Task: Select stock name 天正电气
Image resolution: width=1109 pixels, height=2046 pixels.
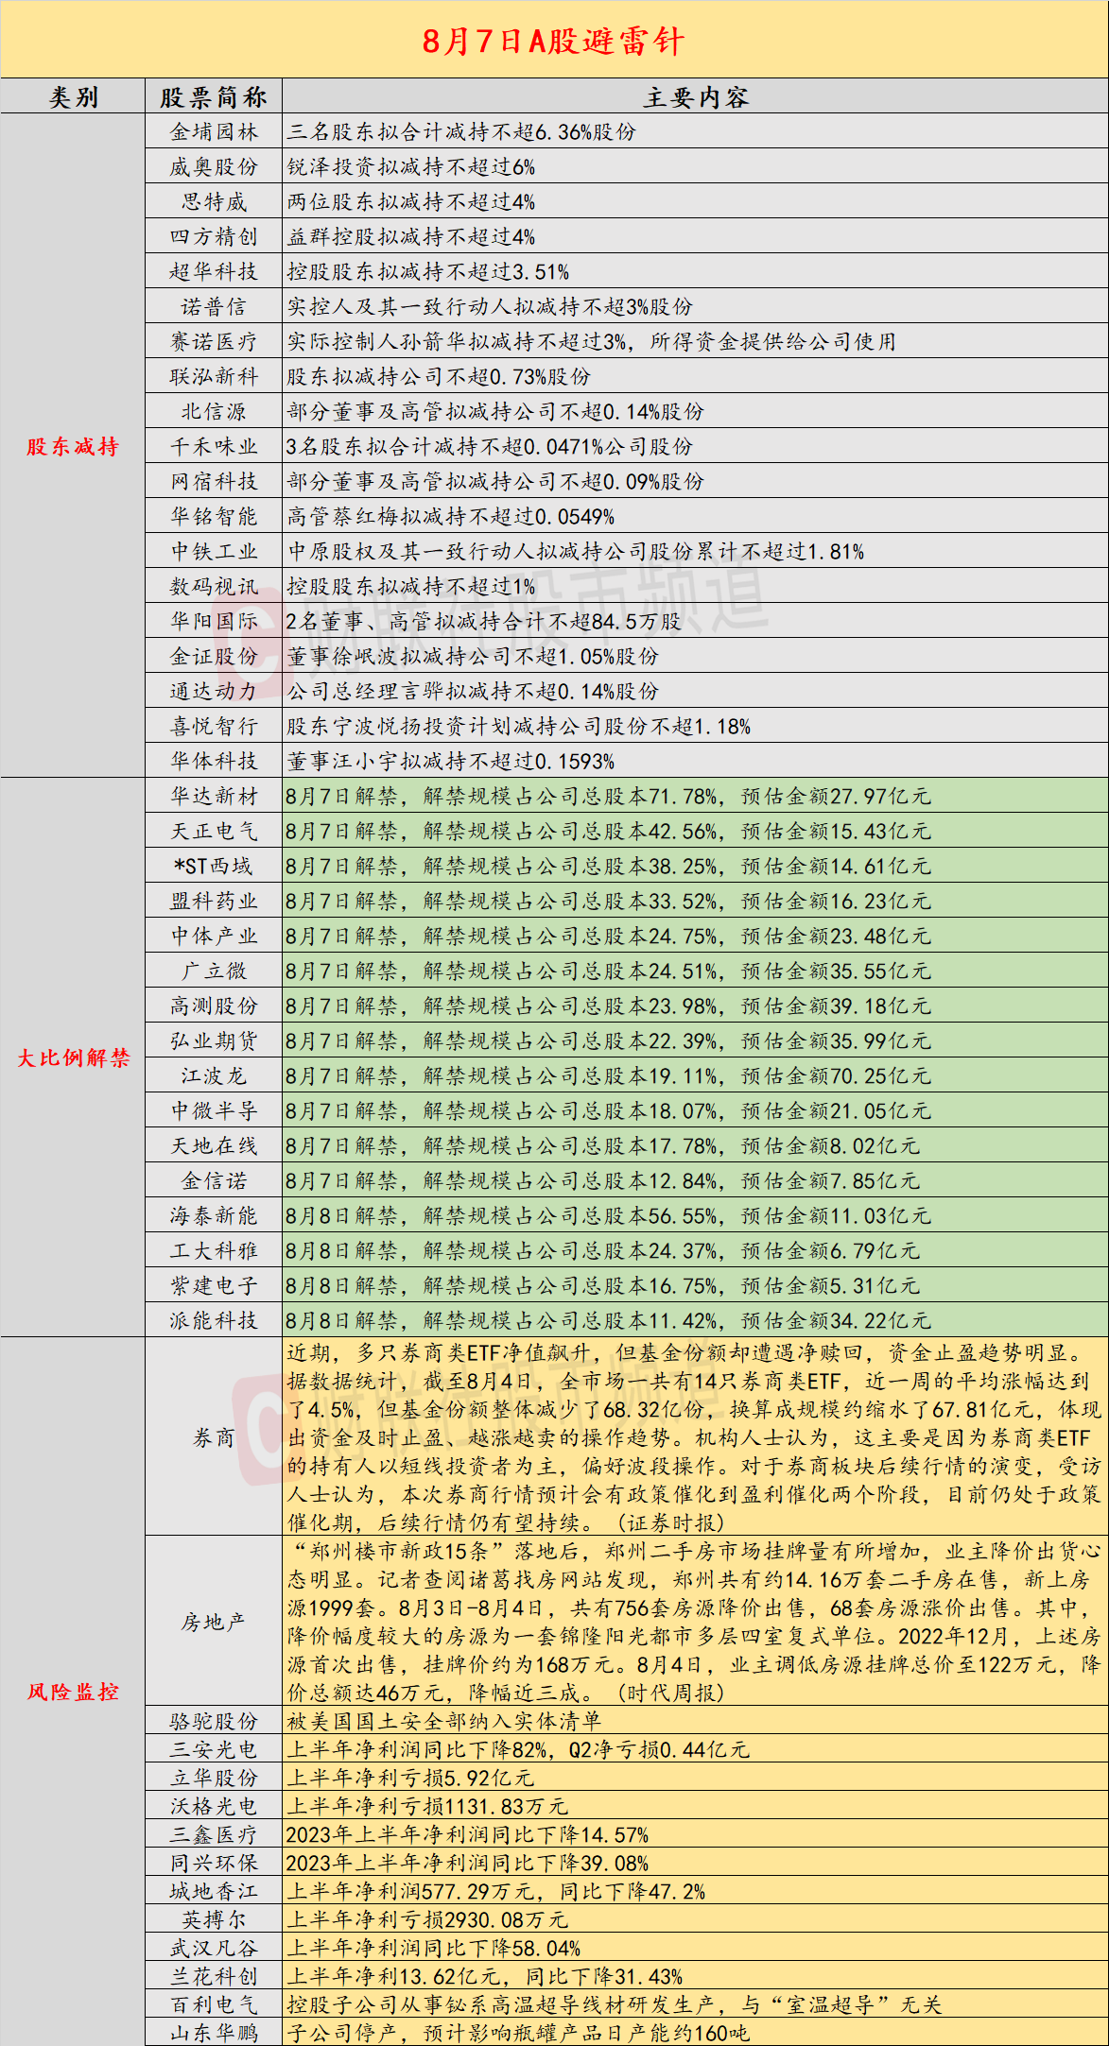Action: 214,831
